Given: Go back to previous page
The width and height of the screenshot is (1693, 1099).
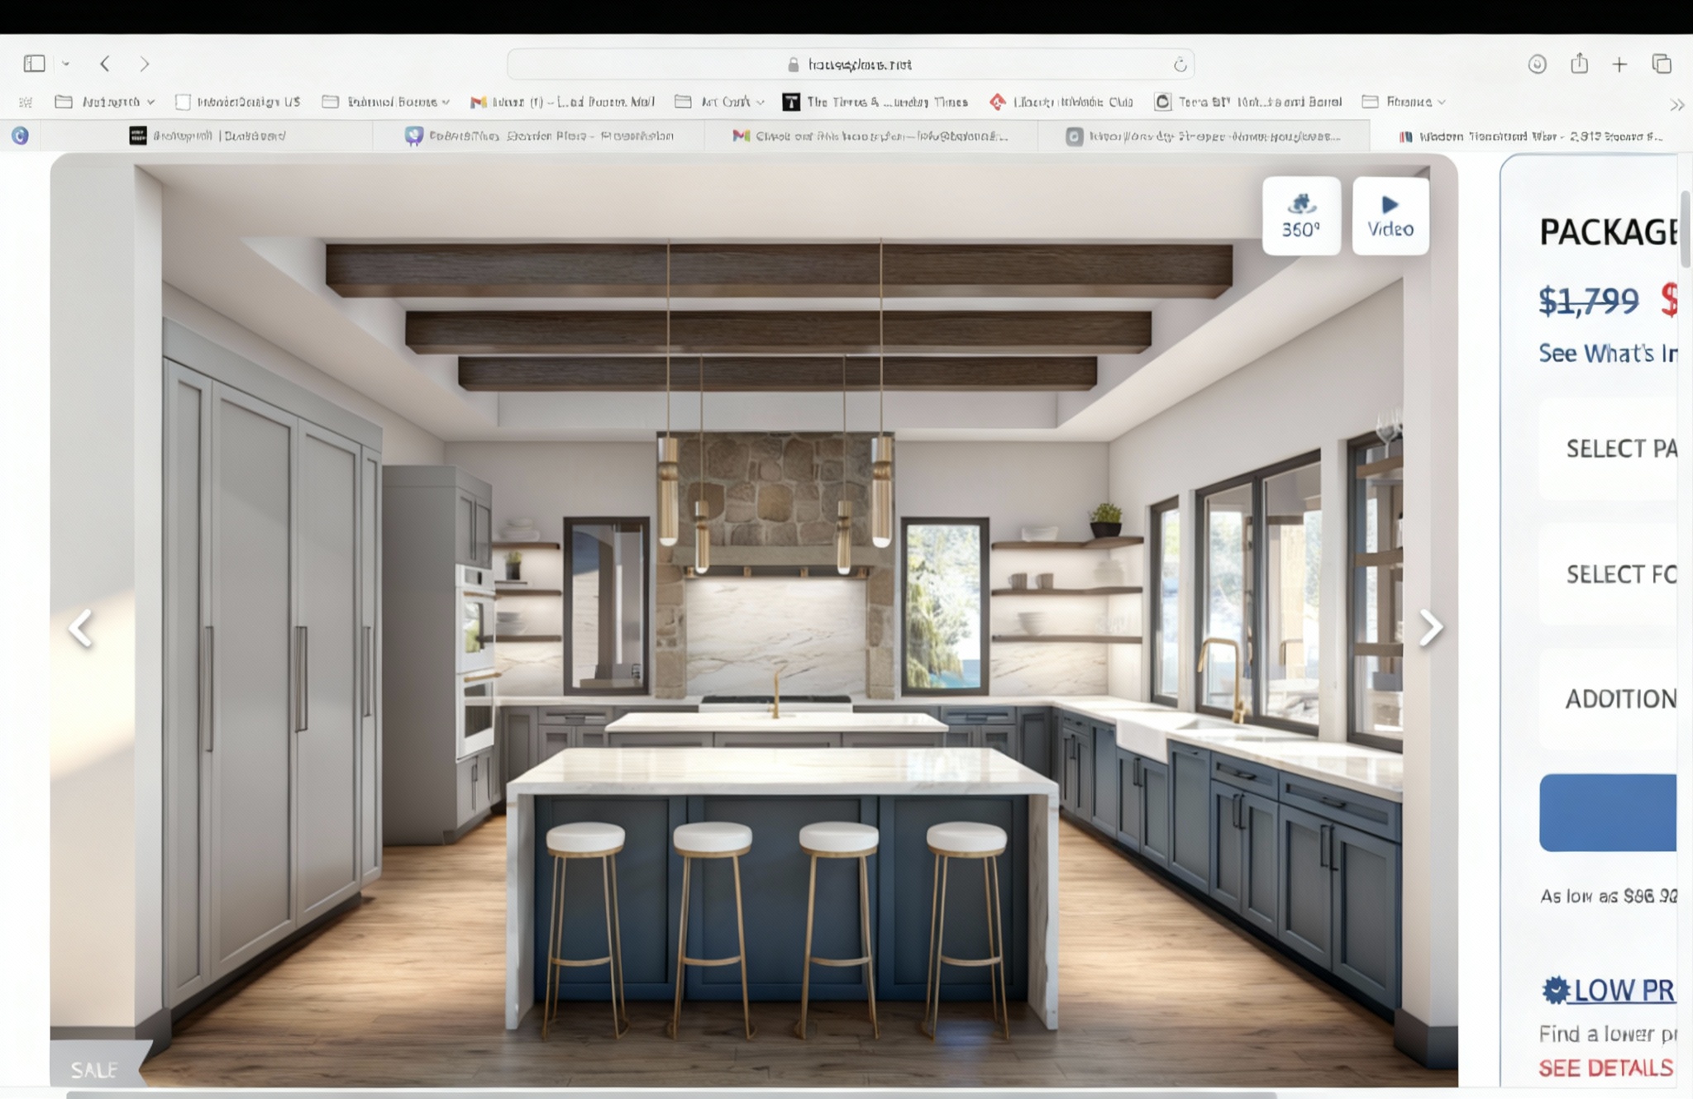Looking at the screenshot, I should tap(105, 64).
